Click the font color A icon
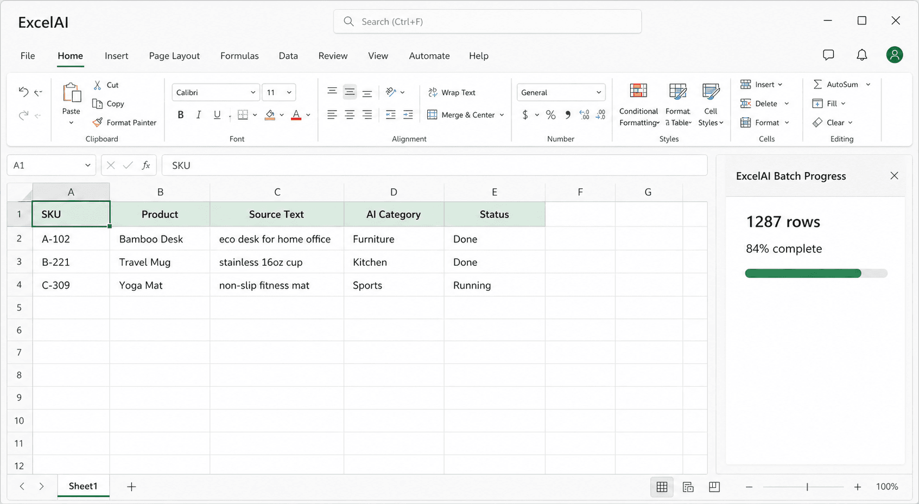919x504 pixels. 296,114
